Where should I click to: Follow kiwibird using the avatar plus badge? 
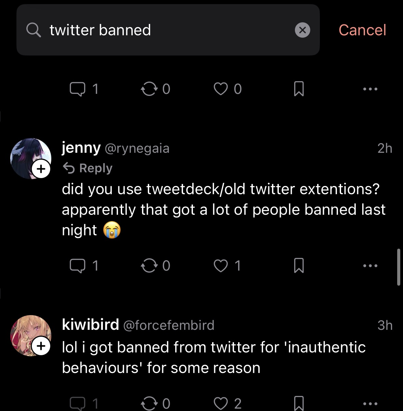pyautogui.click(x=41, y=346)
